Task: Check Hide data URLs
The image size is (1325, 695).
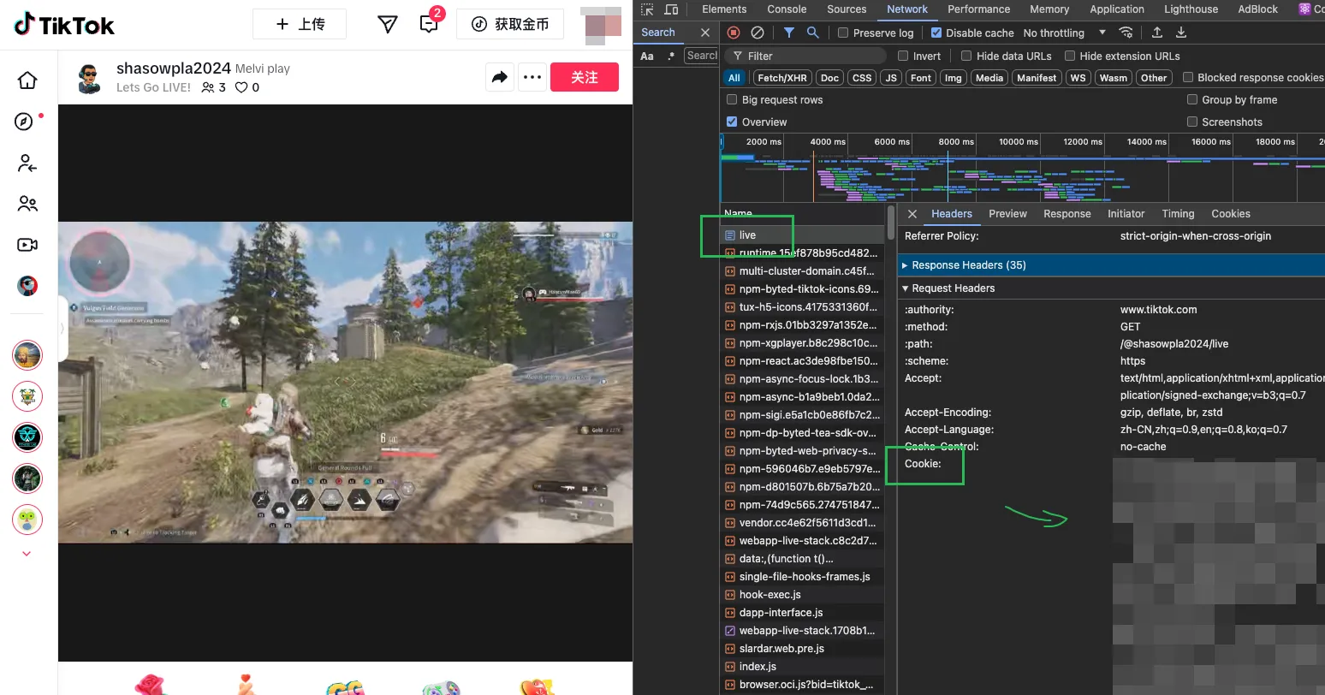Action: [x=966, y=56]
